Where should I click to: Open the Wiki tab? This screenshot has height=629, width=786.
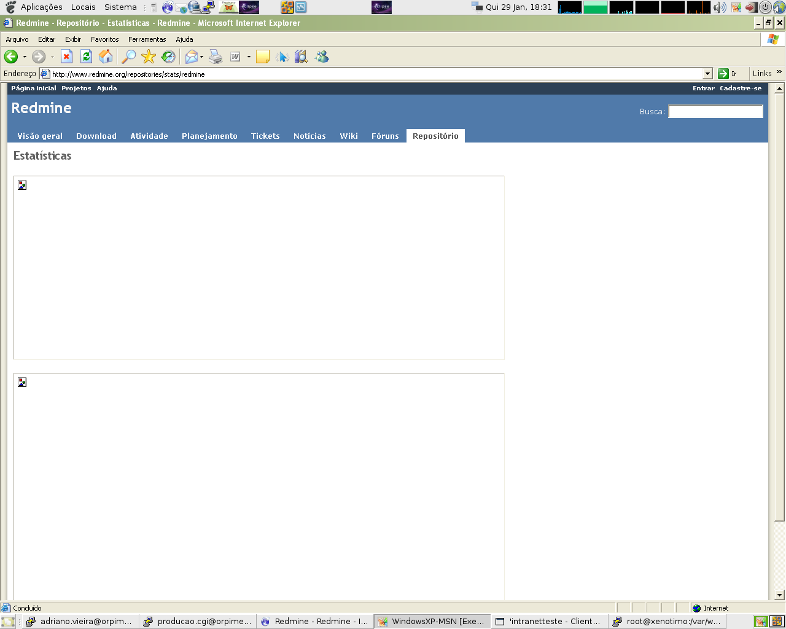point(349,136)
